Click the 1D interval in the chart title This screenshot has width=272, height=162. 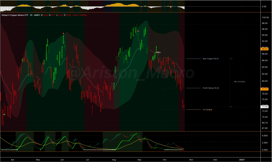point(31,15)
